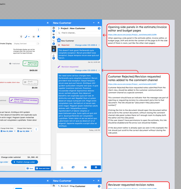Open the bottom side-panel tab below comments
Screen dimensions: 181x189
(x=54, y=57)
